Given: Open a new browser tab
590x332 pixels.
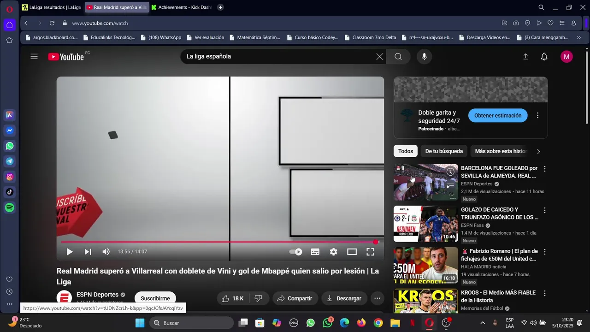Looking at the screenshot, I should point(220,7).
